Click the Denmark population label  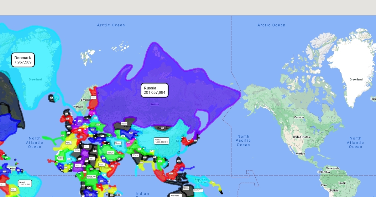tap(23, 60)
